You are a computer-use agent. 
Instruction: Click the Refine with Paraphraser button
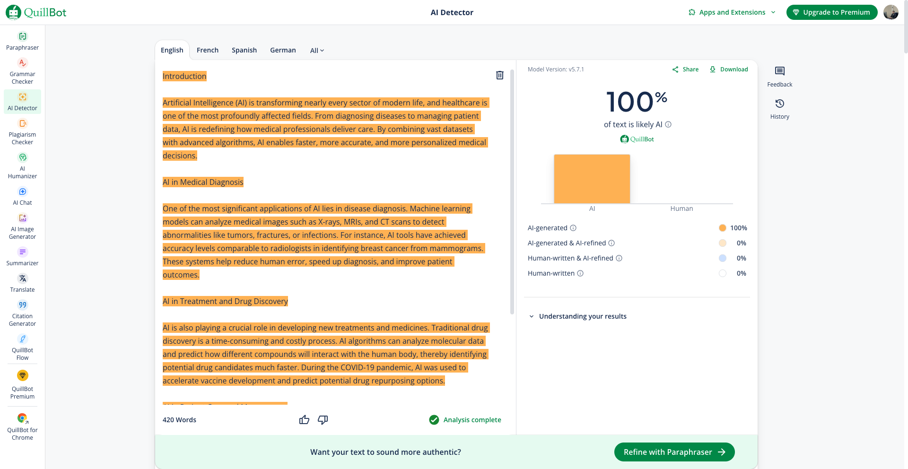click(x=674, y=452)
